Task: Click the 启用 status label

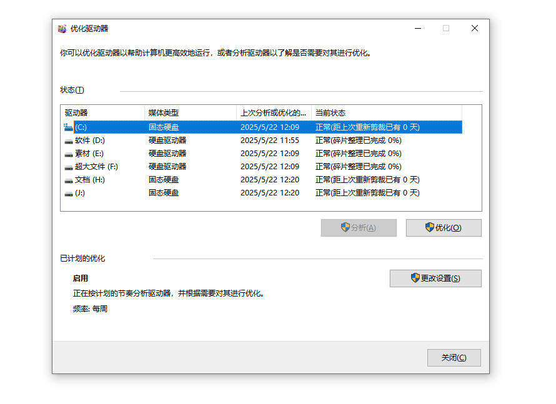Action: coord(81,278)
